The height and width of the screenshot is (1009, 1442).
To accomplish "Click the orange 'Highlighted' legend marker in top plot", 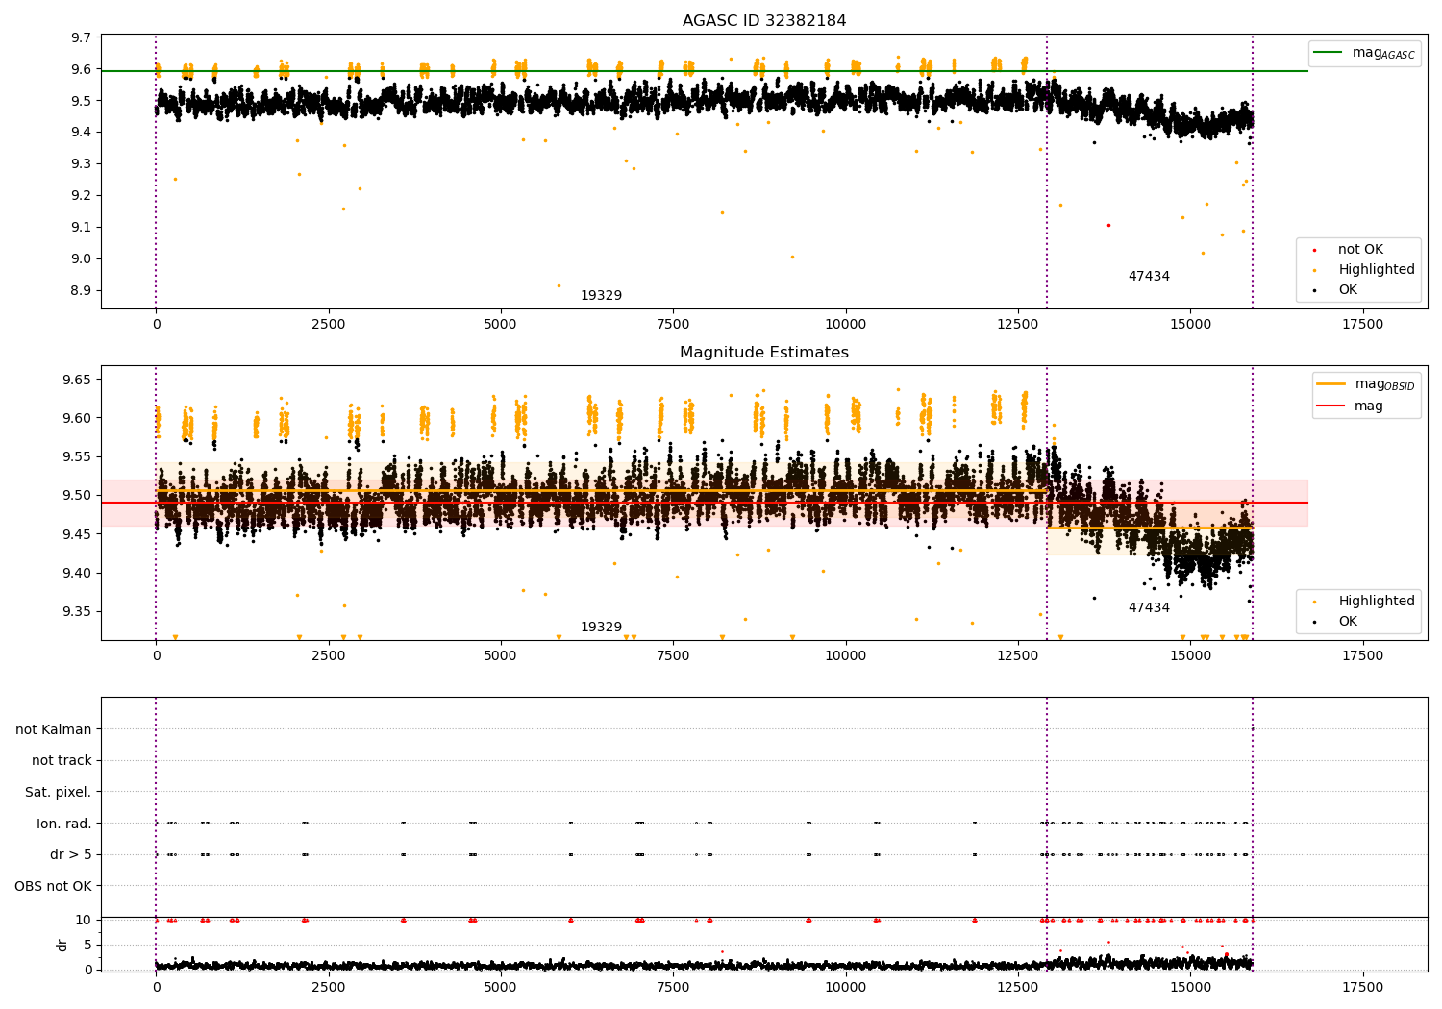I will 1314,270.
